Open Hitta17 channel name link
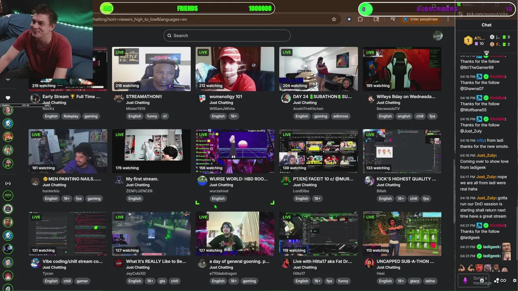The image size is (518, 291). coord(299,273)
